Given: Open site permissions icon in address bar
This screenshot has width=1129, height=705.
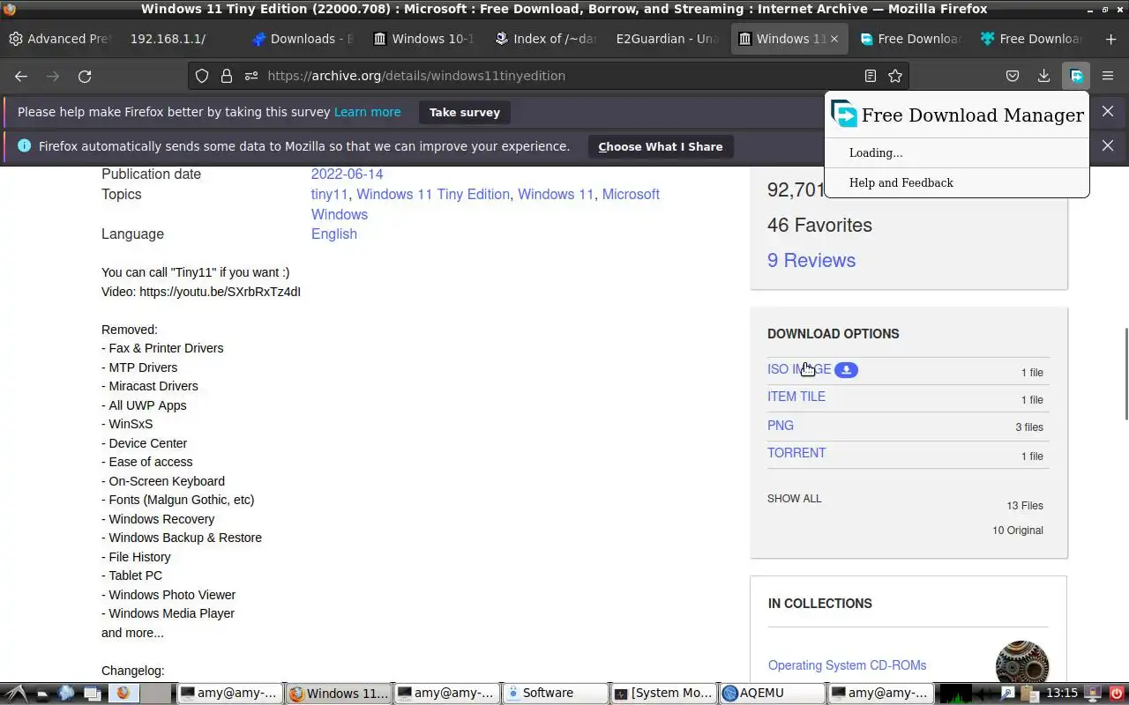Looking at the screenshot, I should (x=251, y=76).
